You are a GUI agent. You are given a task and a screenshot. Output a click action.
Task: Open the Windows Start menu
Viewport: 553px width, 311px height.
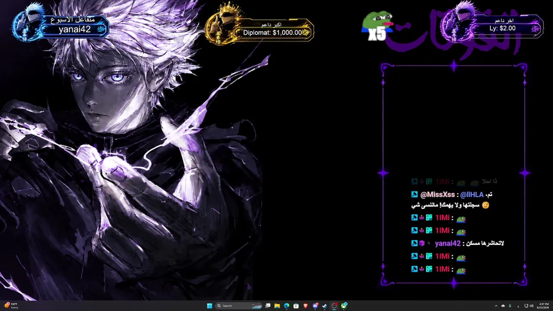[210, 306]
